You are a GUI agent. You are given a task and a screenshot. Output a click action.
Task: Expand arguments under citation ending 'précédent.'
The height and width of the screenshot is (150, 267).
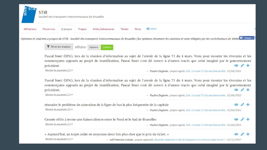(59, 95)
